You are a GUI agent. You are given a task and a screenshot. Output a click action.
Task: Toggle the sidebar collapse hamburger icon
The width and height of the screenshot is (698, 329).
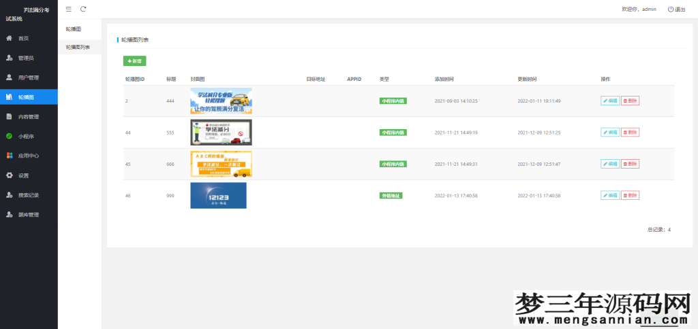[x=68, y=9]
